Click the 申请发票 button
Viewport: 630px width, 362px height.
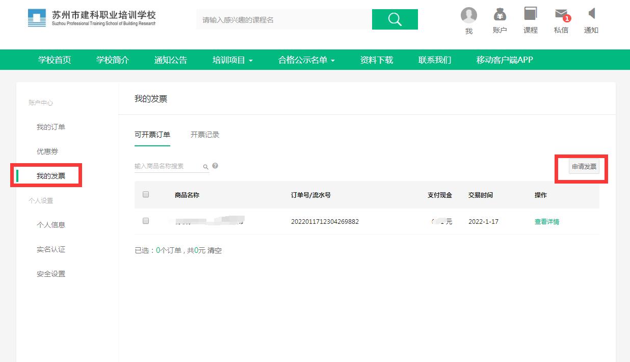584,167
